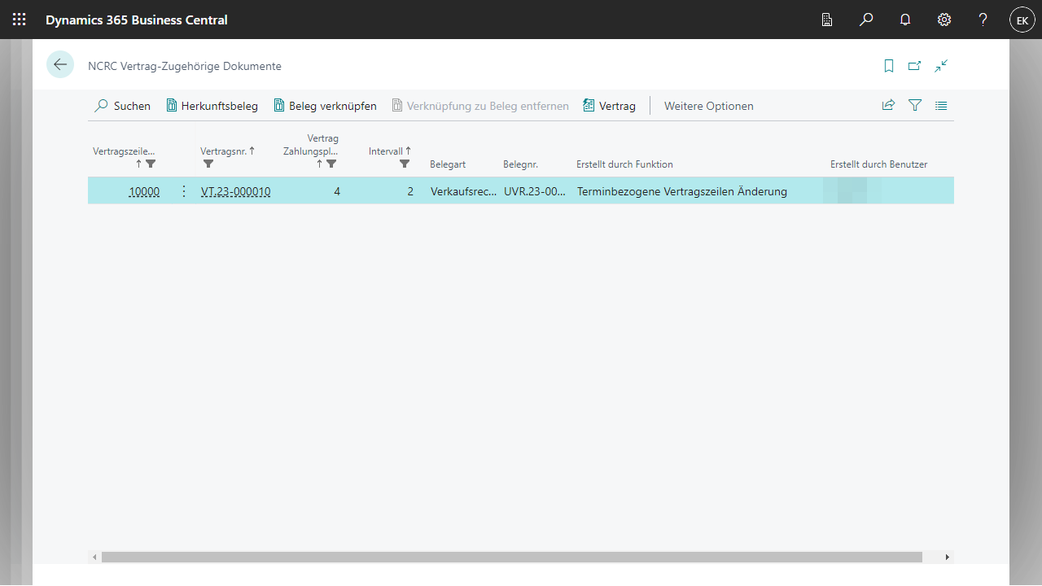Viewport: 1042px width, 586px height.
Task: Open the app launcher waffle menu
Action: coord(20,20)
